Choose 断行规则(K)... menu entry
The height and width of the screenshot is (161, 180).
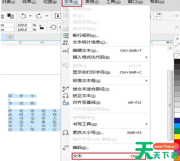point(106,35)
